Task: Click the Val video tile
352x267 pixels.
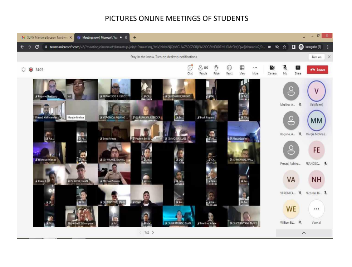Action: point(82,89)
